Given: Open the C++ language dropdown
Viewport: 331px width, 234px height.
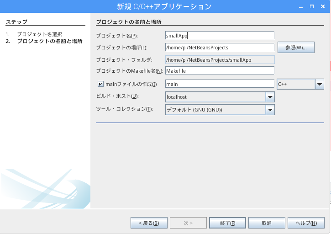Looking at the screenshot, I should [320, 84].
